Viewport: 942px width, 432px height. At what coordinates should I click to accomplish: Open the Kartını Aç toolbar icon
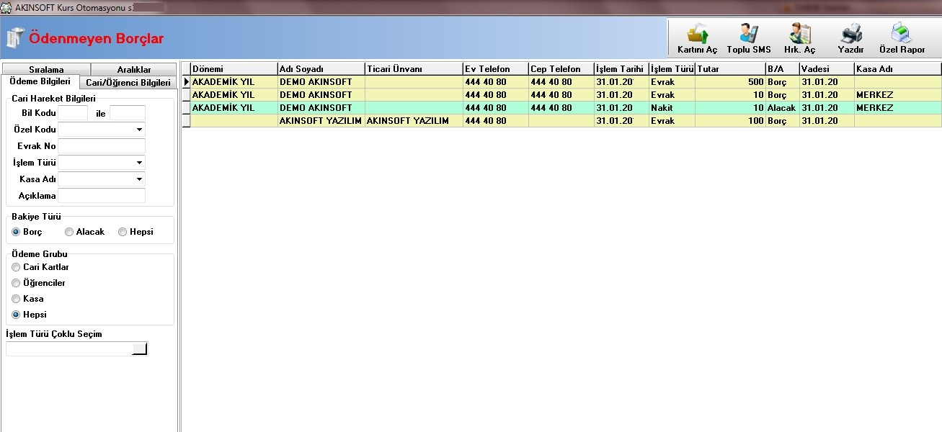point(697,39)
